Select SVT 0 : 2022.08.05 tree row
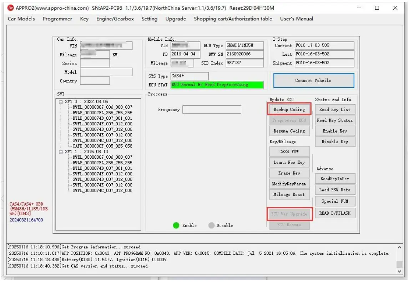The width and height of the screenshot is (409, 283). point(87,101)
